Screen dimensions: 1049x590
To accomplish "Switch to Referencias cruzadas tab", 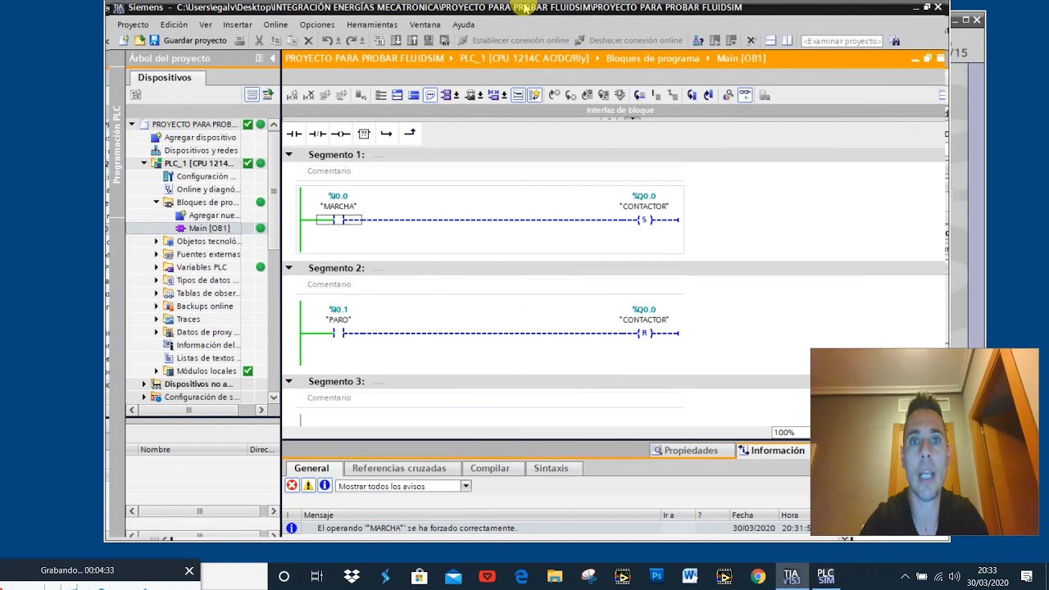I will [399, 469].
